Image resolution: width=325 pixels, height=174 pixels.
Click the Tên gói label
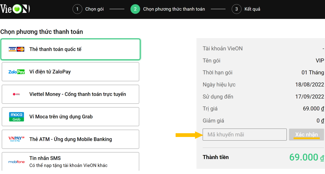[212, 61]
